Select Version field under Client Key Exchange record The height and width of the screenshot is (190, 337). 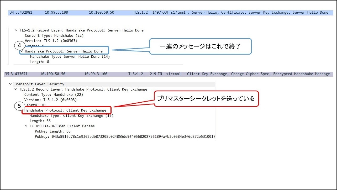pos(50,100)
